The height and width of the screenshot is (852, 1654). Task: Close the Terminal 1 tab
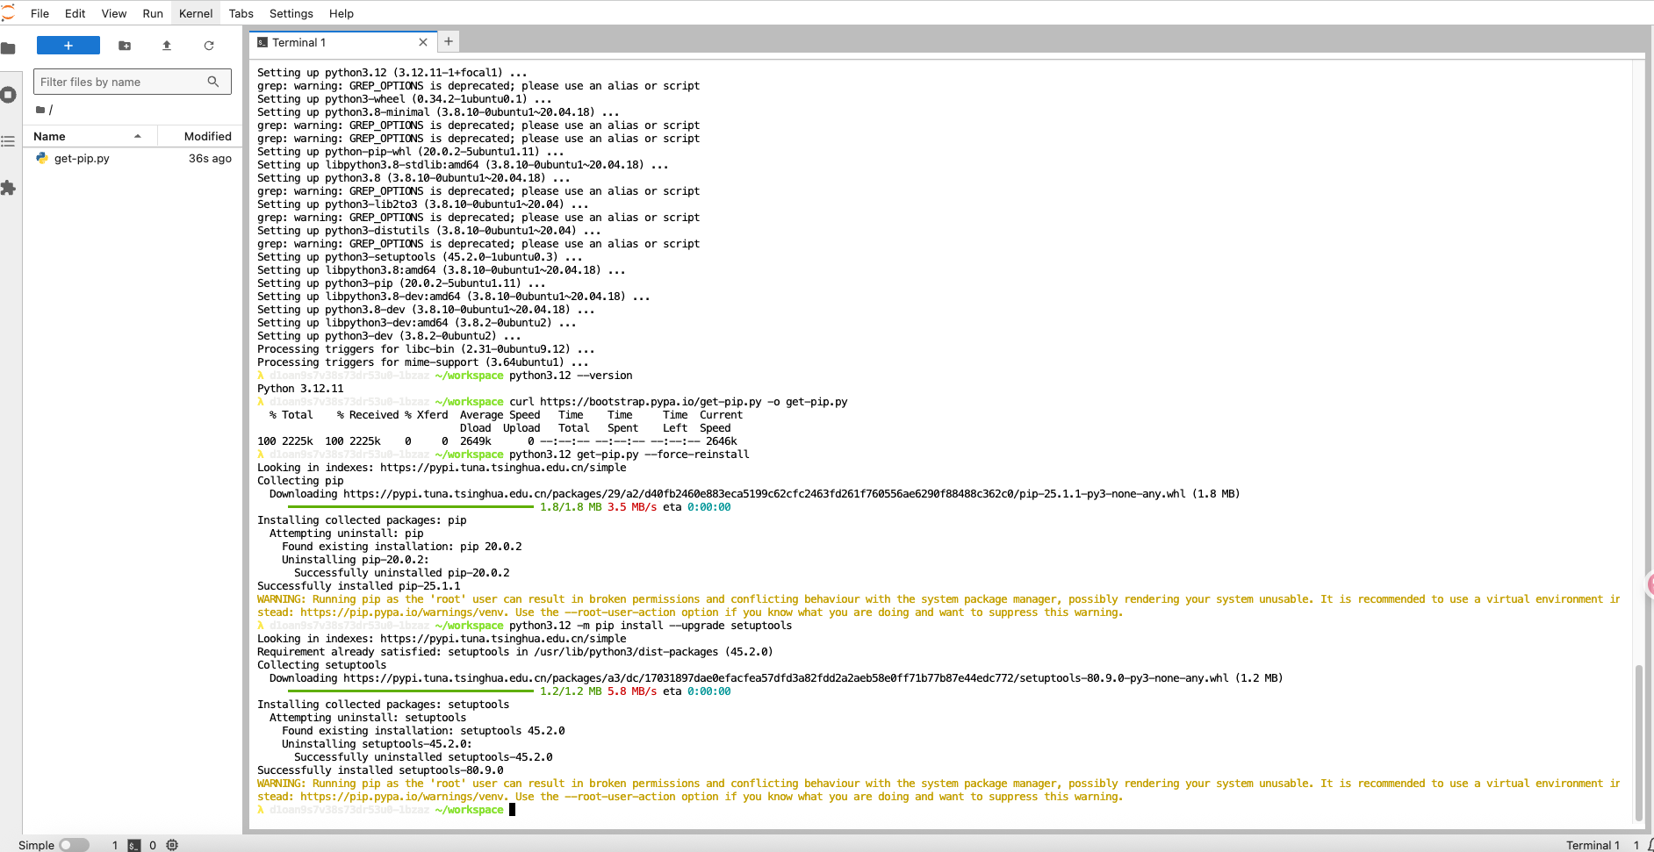point(423,42)
